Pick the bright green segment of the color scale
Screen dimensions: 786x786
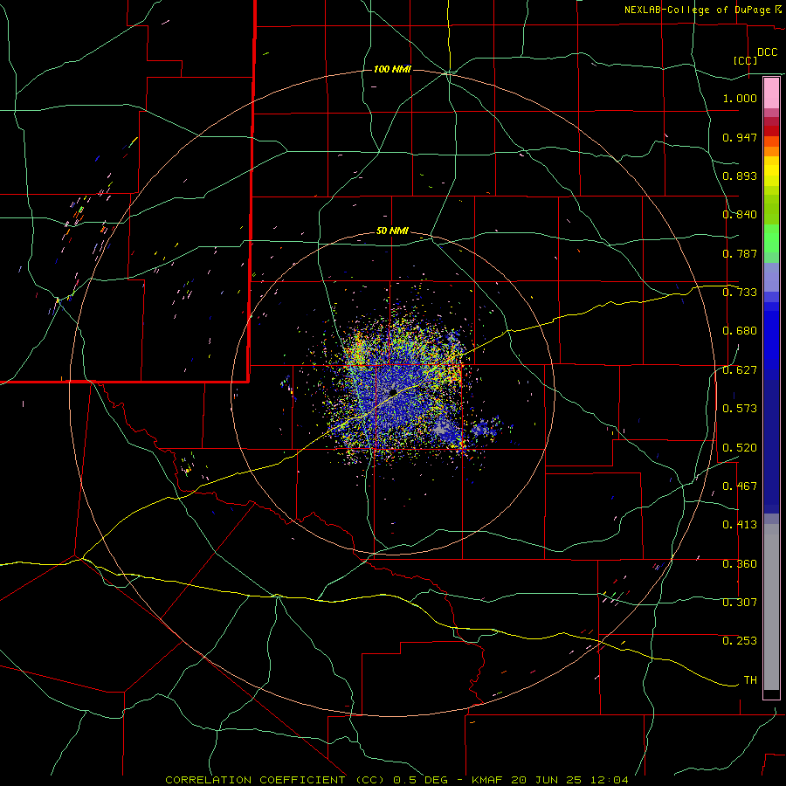tap(771, 238)
